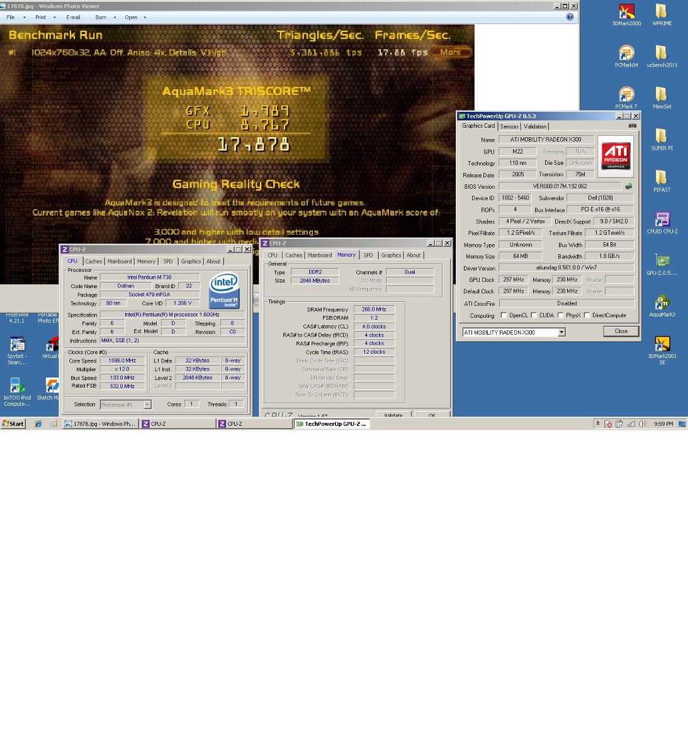Viewport: 688px width, 755px height.
Task: Open the ucbench2011 desktop folder
Action: tap(662, 57)
